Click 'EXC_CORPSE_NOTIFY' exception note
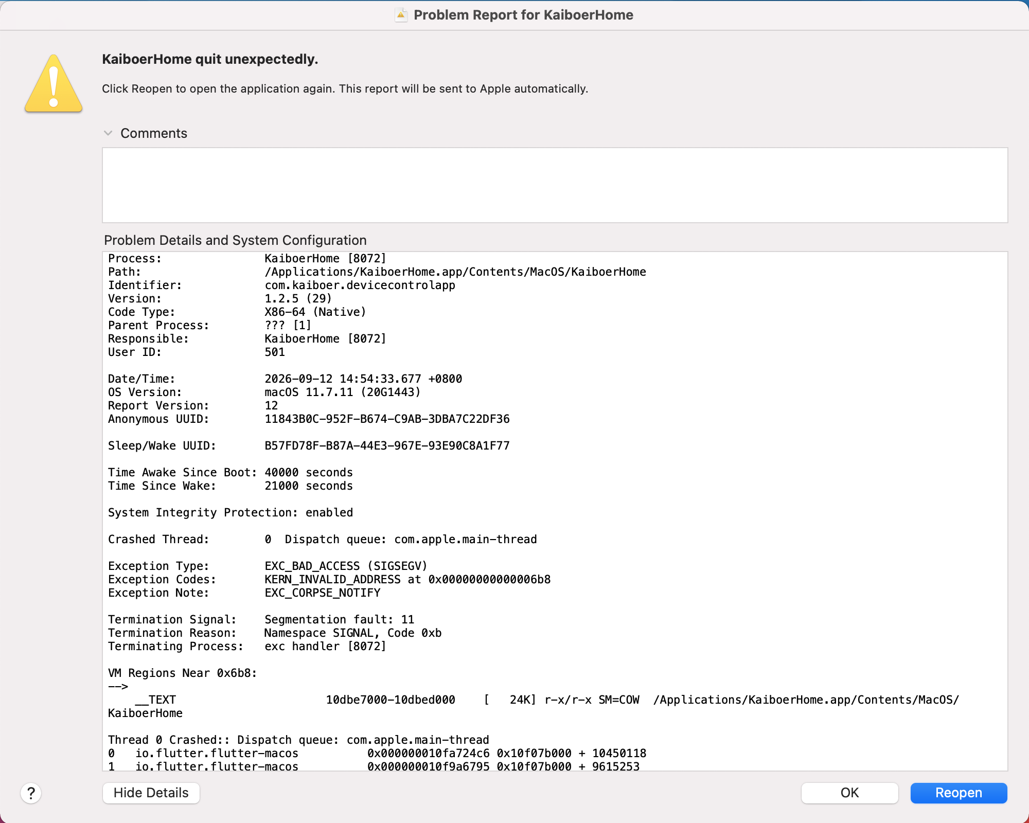 [x=323, y=593]
